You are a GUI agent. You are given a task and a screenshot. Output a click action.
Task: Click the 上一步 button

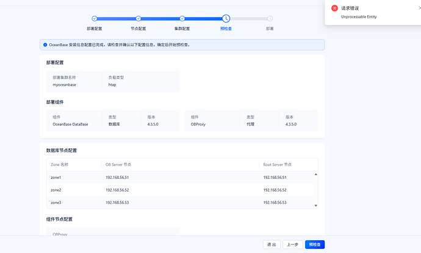(x=292, y=244)
